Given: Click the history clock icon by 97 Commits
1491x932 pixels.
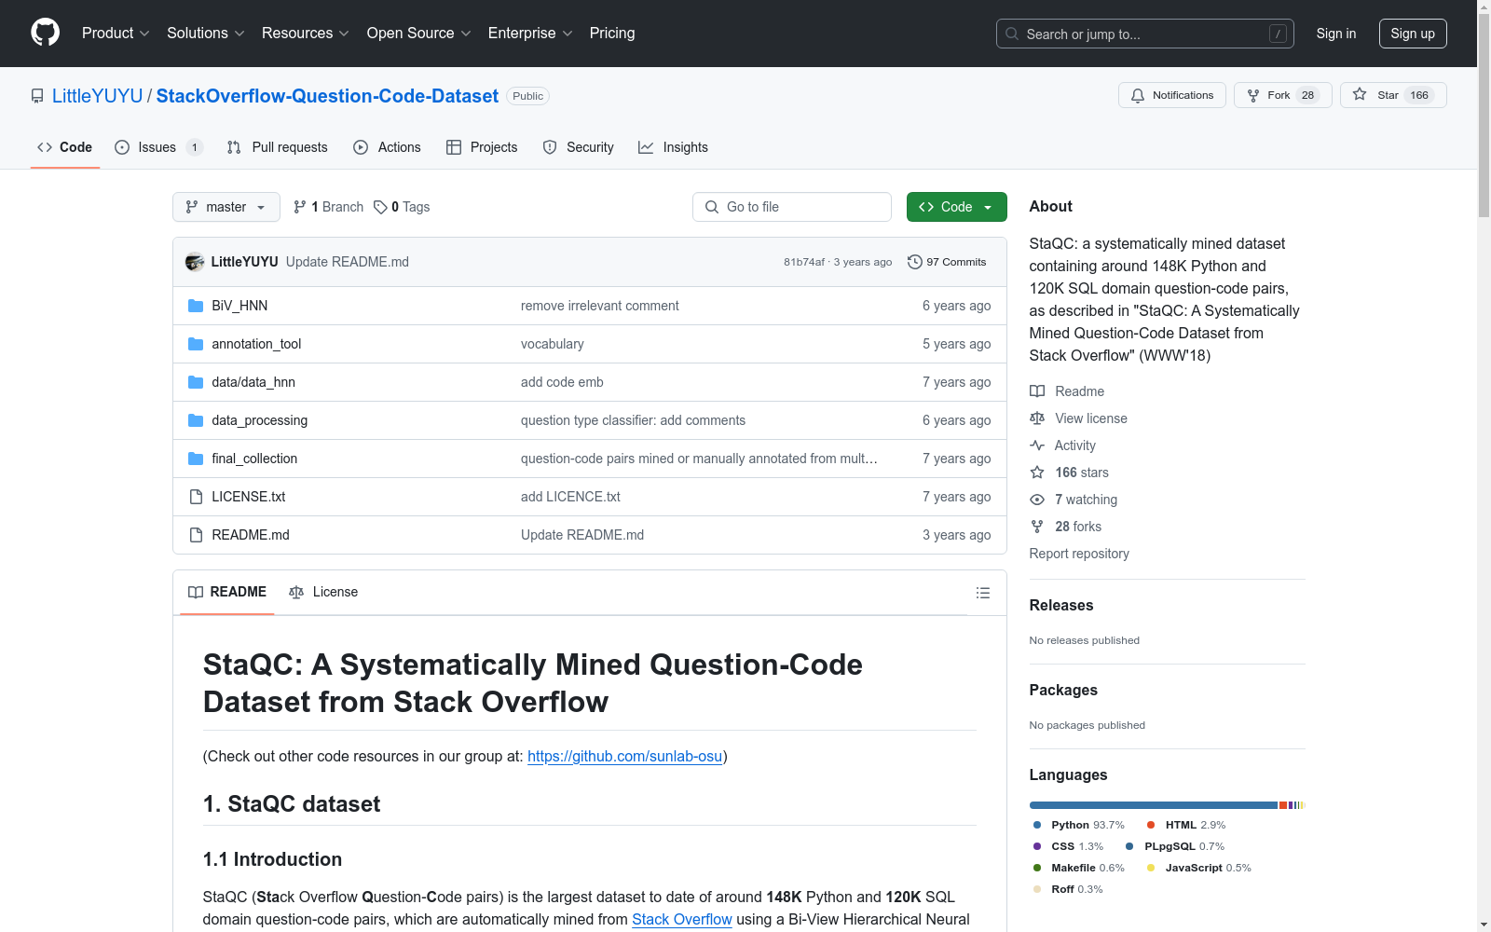Looking at the screenshot, I should (x=915, y=262).
